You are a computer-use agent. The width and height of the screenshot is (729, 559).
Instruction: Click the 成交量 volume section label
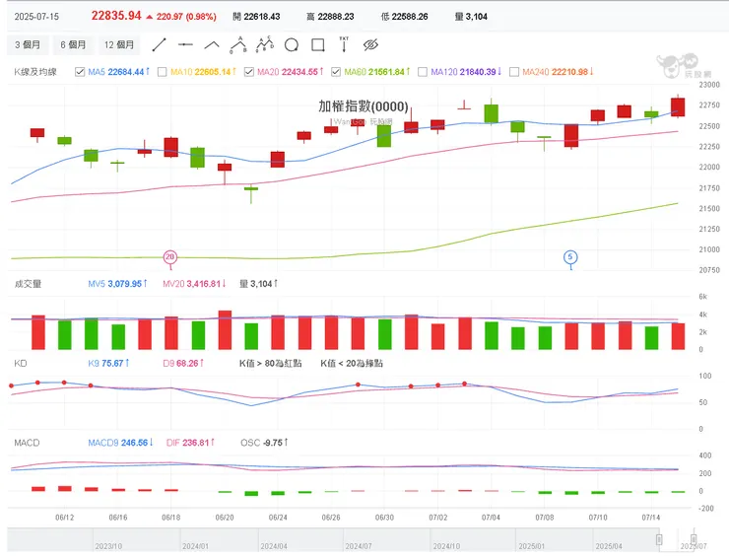tap(28, 284)
